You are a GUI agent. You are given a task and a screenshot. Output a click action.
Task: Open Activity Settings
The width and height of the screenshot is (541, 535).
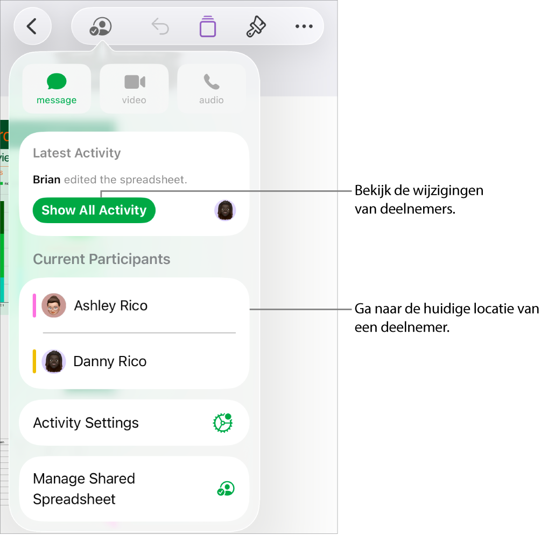pos(134,423)
